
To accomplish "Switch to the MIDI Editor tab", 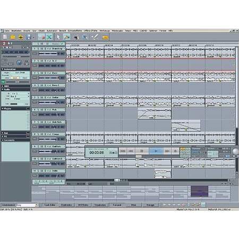I will pyautogui.click(x=83, y=205).
